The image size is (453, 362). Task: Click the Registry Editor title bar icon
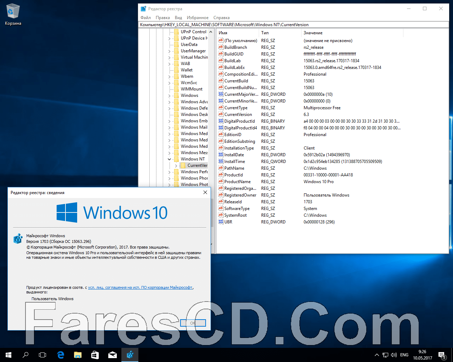click(143, 9)
